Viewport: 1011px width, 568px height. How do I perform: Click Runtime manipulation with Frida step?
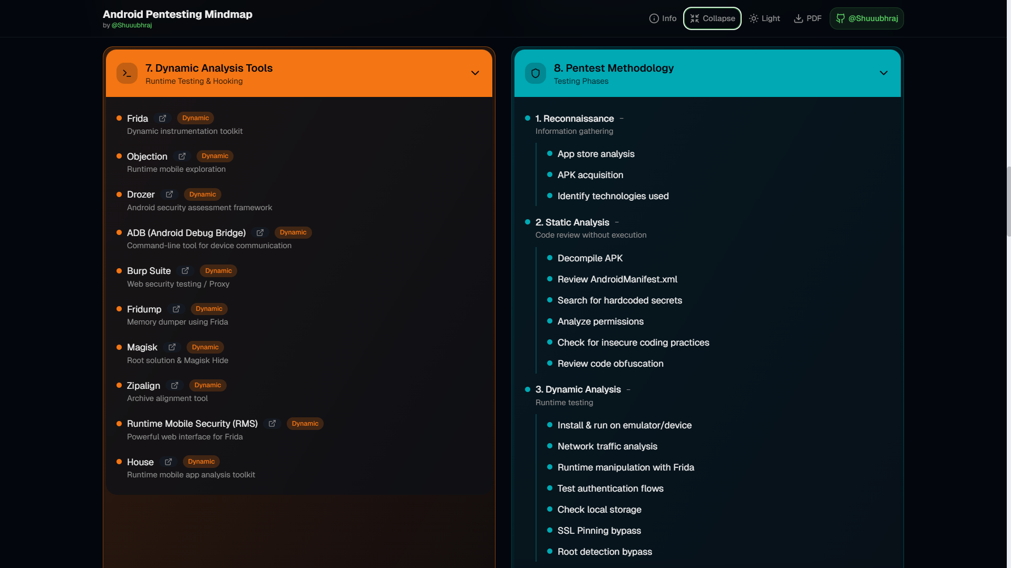point(626,467)
